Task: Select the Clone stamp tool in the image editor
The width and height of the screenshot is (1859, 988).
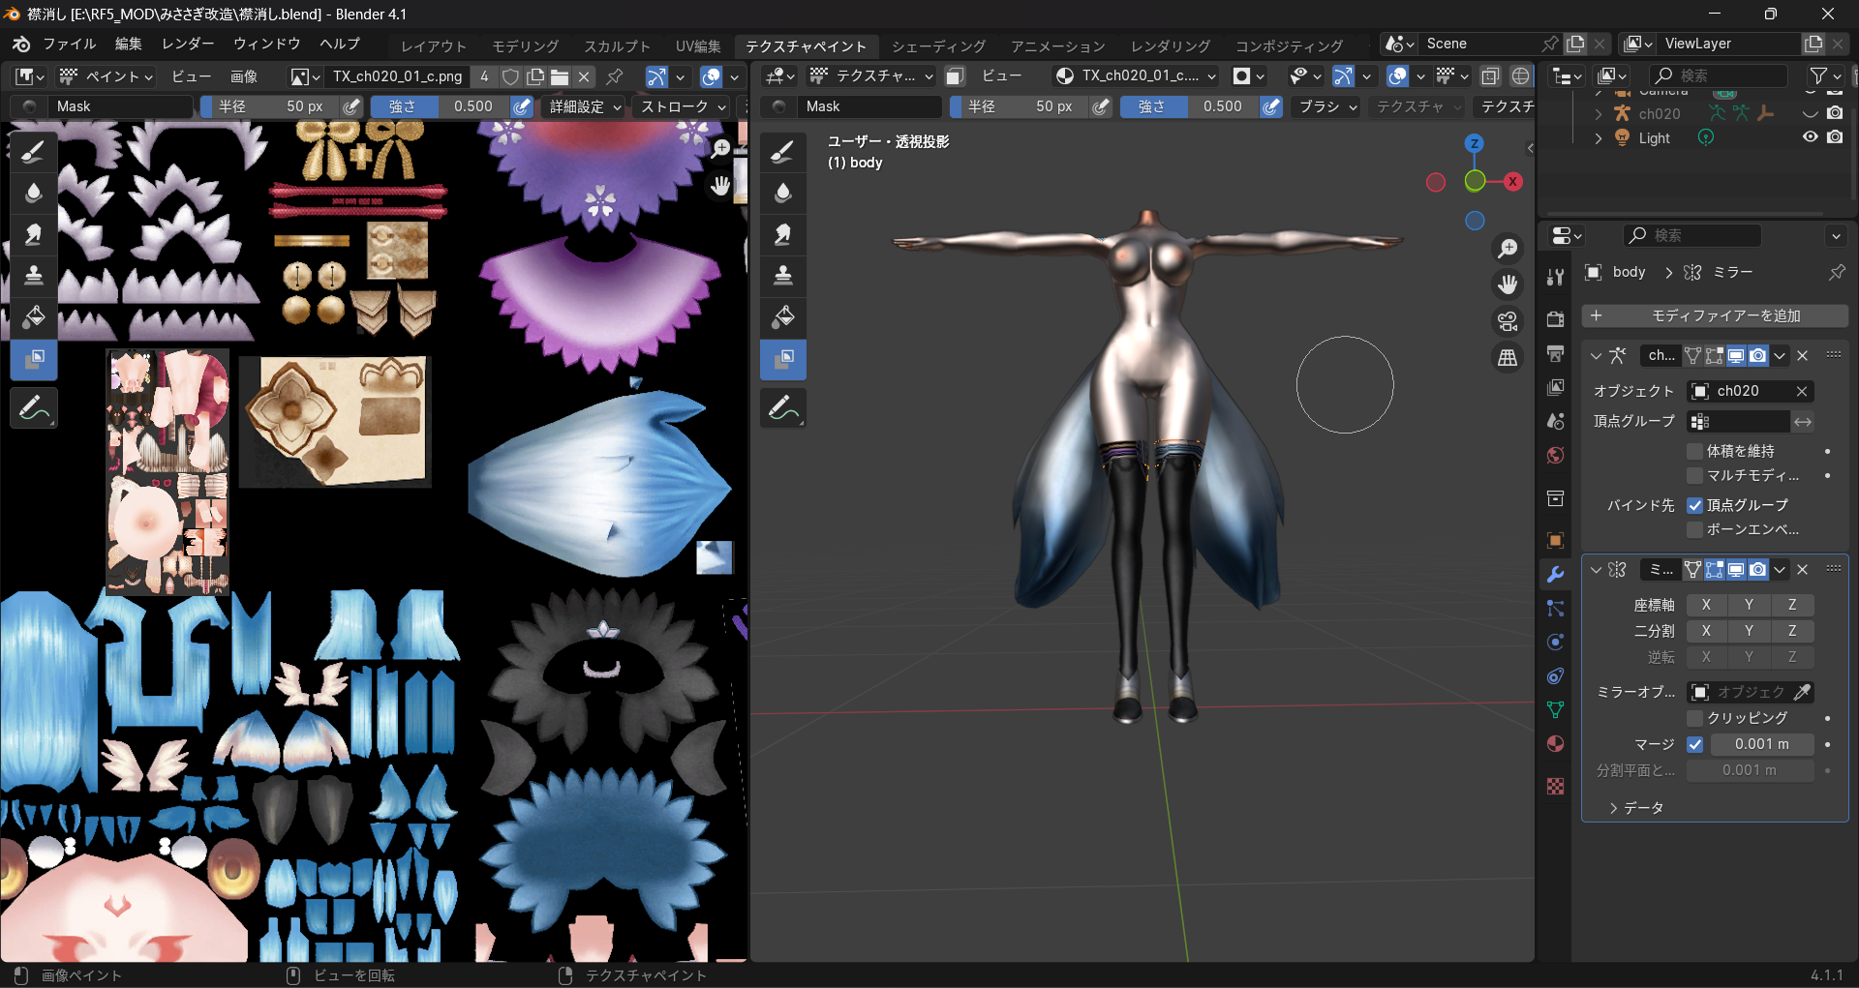Action: point(34,275)
